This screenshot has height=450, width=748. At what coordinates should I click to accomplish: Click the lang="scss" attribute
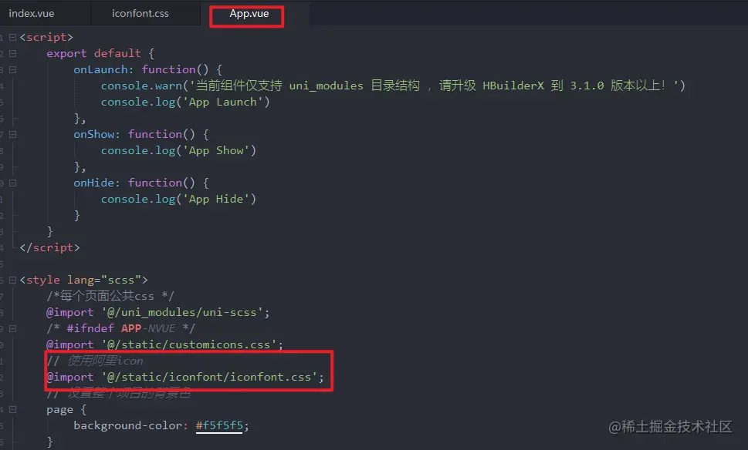(104, 280)
